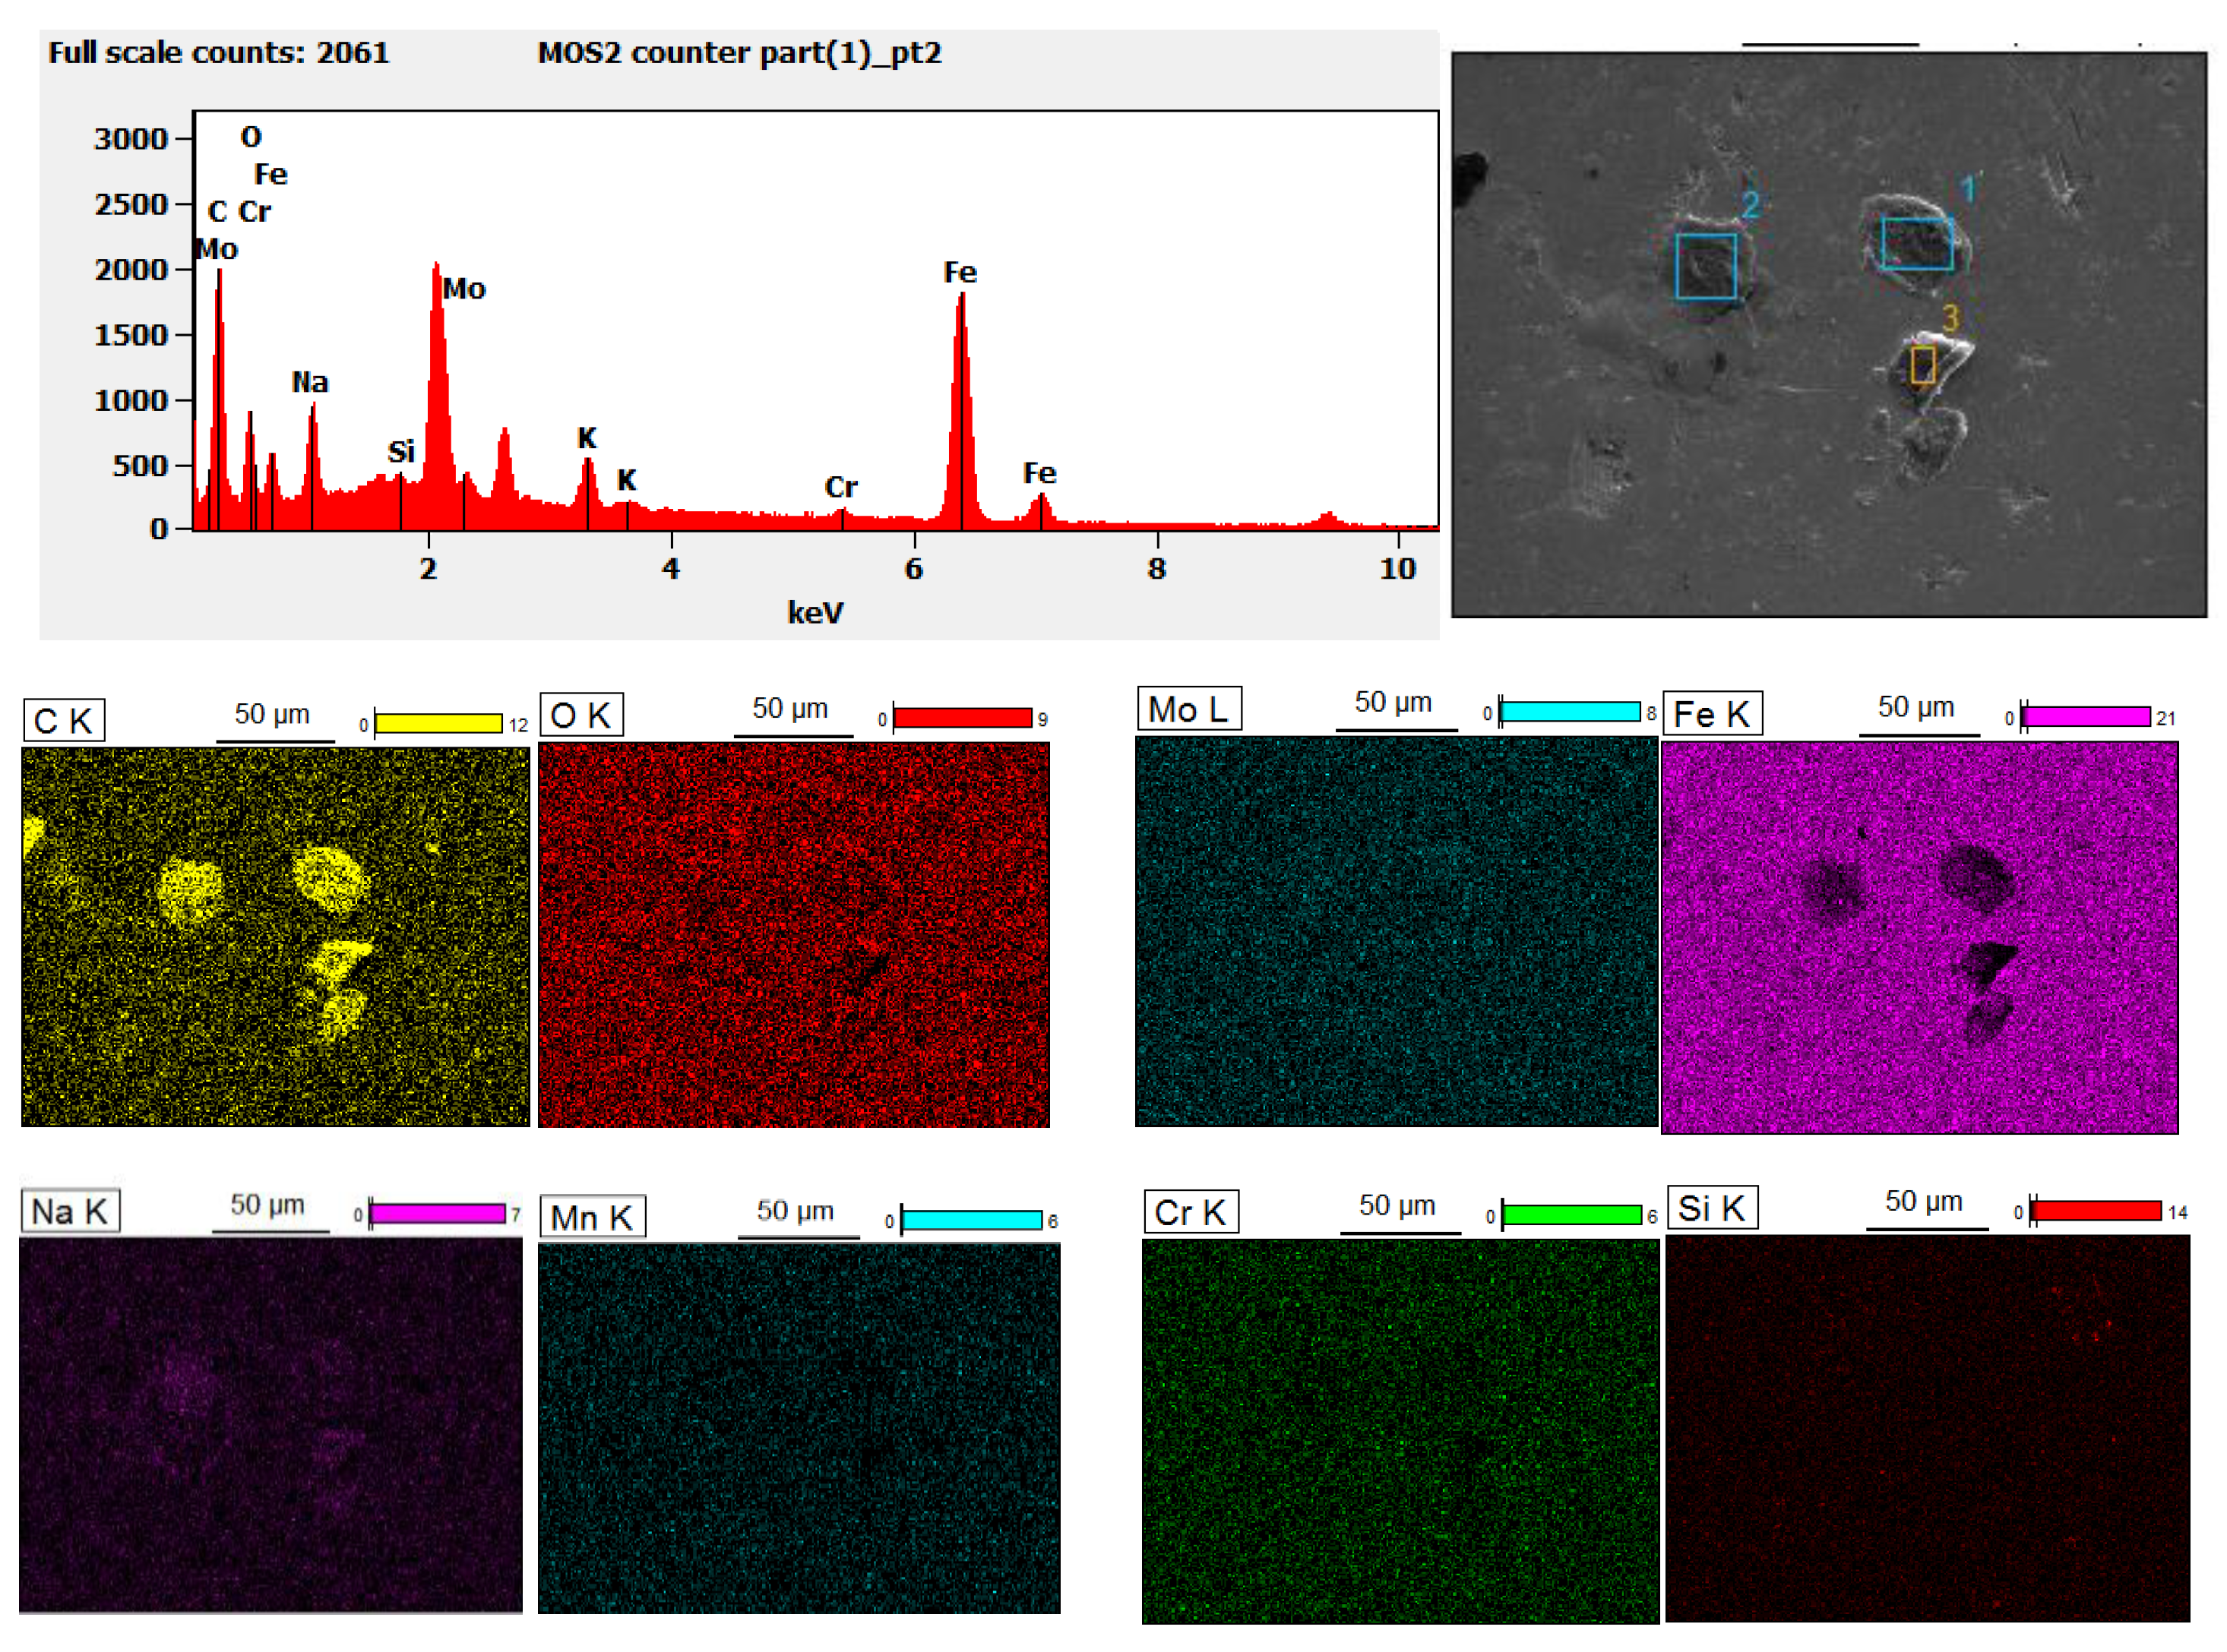Click the red O K intensity color bar
The image size is (2227, 1652).
tap(961, 718)
